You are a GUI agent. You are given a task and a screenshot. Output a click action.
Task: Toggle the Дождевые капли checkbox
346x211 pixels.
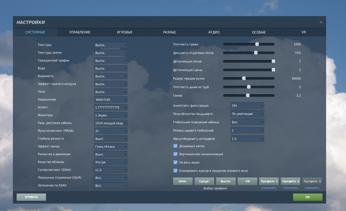tap(175, 146)
